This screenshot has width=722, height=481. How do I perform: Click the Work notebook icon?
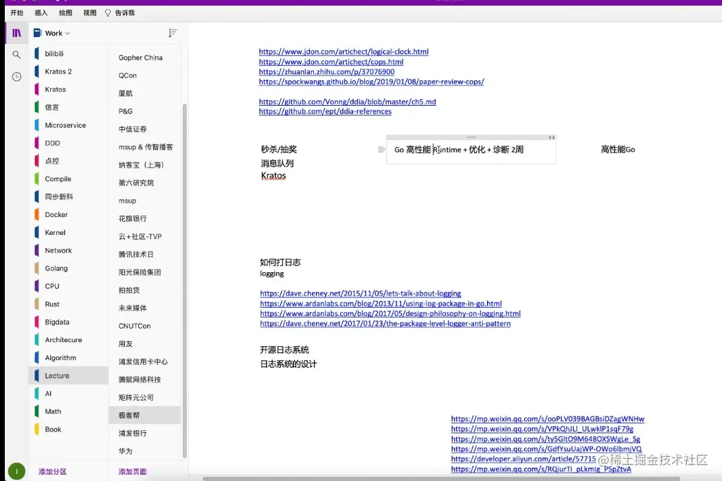click(37, 33)
